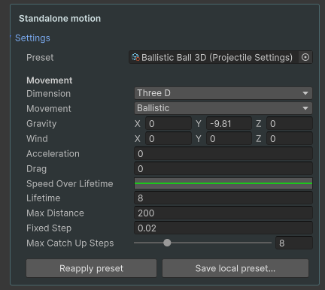Click the Gravity label
This screenshot has width=325, height=290.
pyautogui.click(x=41, y=124)
